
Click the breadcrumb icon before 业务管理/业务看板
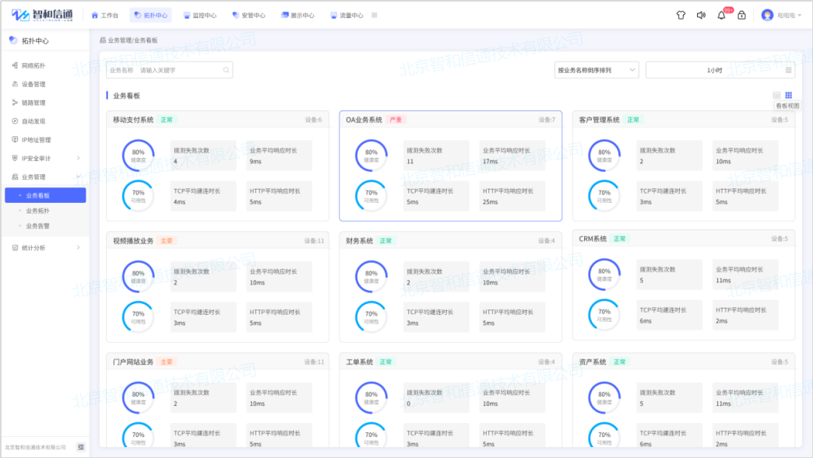click(x=102, y=40)
